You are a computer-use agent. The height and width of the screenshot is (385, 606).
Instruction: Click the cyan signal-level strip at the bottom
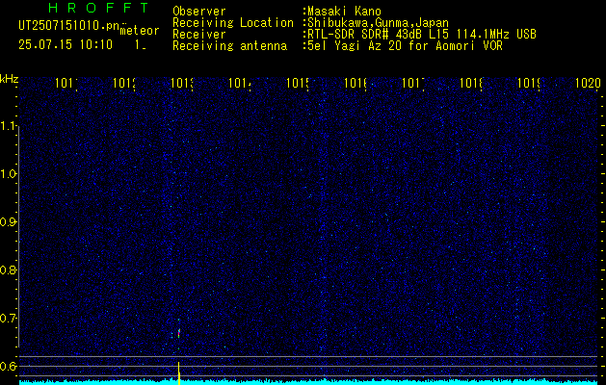[308, 382]
